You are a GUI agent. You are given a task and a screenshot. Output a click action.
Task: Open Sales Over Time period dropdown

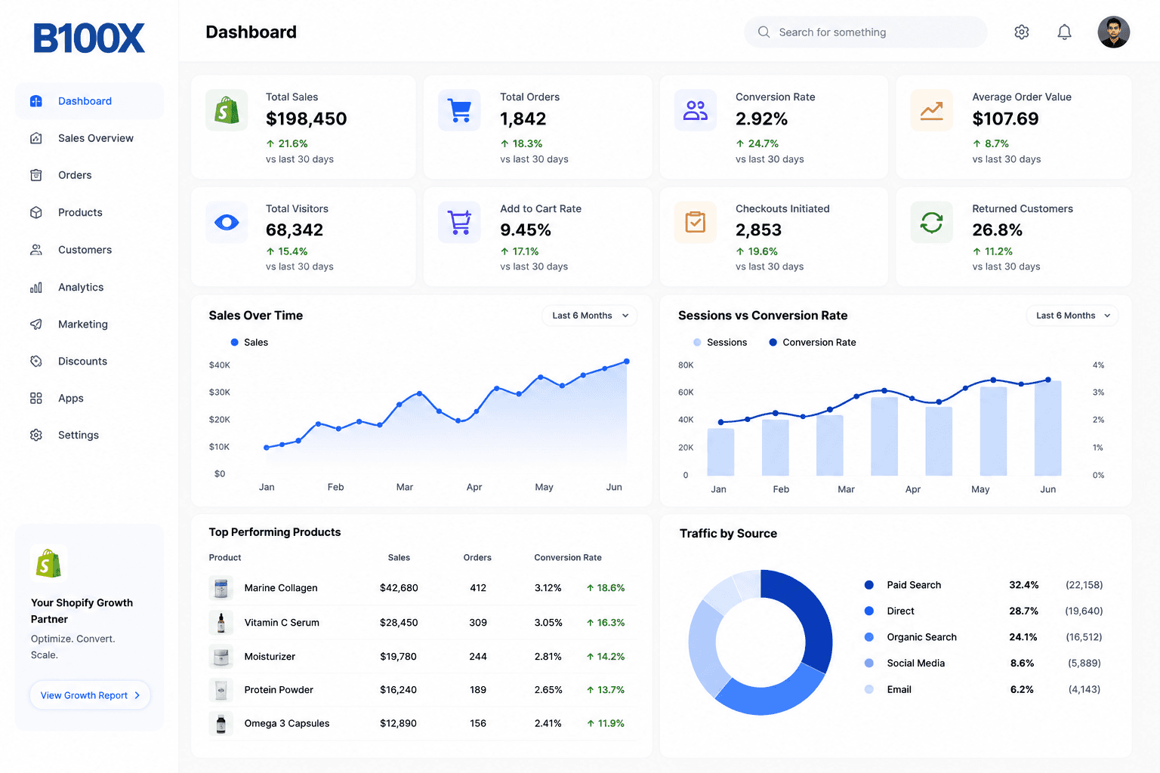pyautogui.click(x=590, y=316)
